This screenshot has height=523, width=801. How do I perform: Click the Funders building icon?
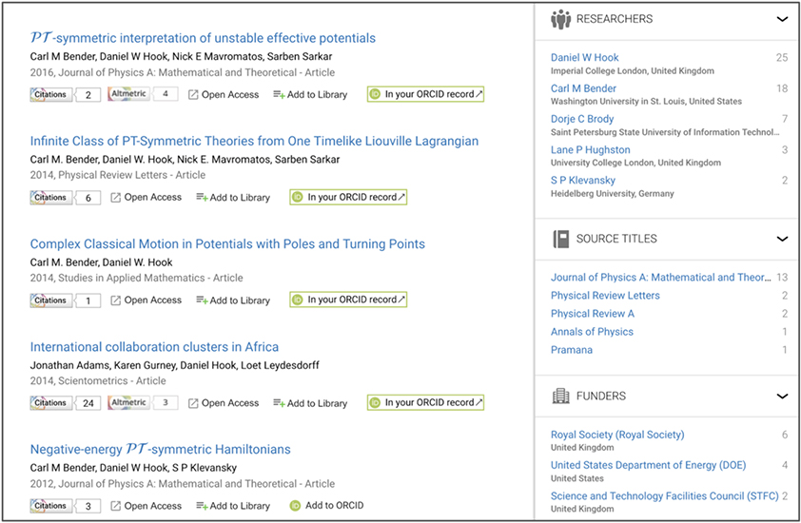click(560, 396)
